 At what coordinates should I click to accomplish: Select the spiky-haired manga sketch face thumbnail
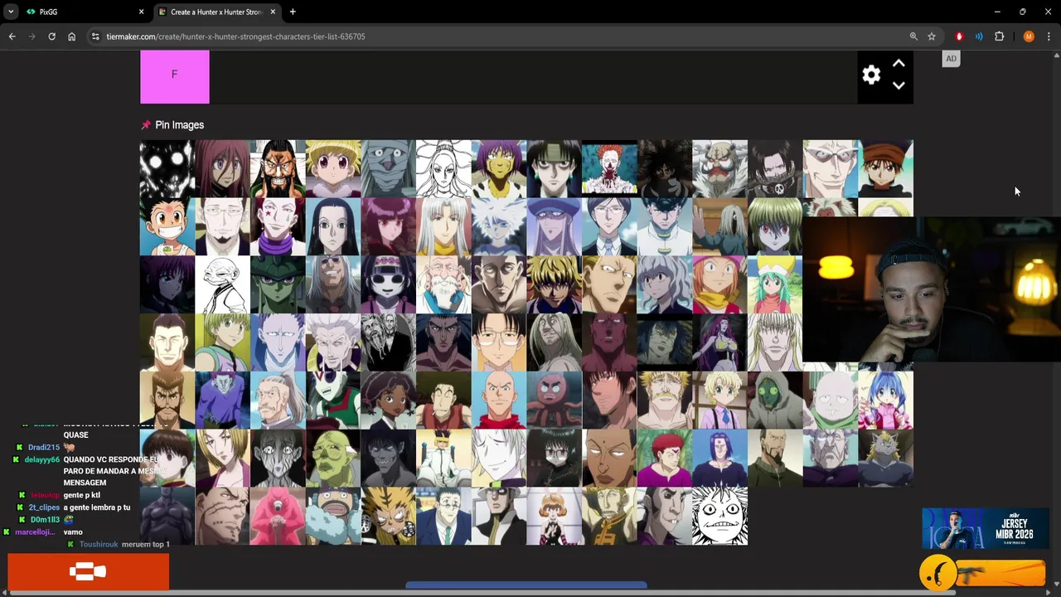[x=719, y=517]
